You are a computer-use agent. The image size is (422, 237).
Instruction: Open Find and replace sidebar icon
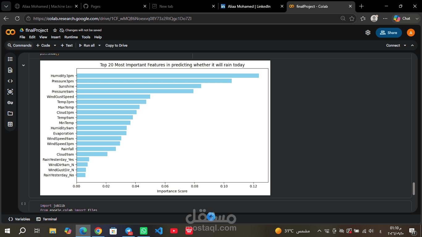pos(10,70)
